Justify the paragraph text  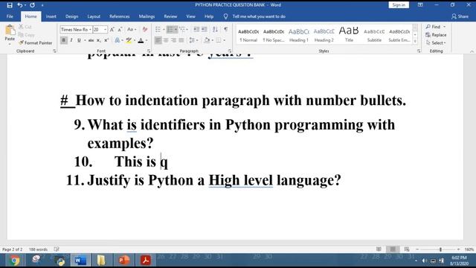[x=181, y=40]
